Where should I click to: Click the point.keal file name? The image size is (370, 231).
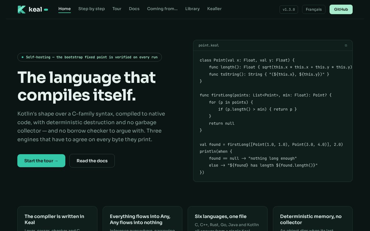tap(209, 45)
